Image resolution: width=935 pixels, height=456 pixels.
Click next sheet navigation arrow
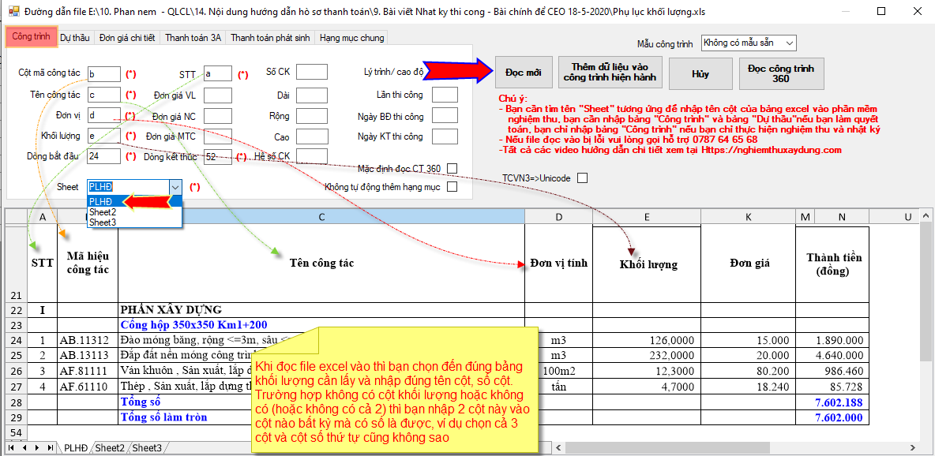click(x=38, y=448)
